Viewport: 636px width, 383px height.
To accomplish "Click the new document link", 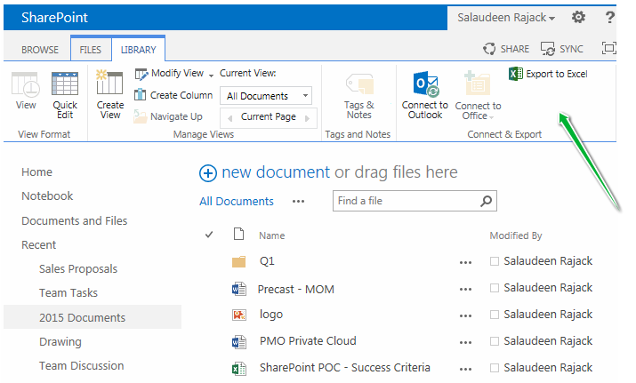I will click(x=276, y=172).
